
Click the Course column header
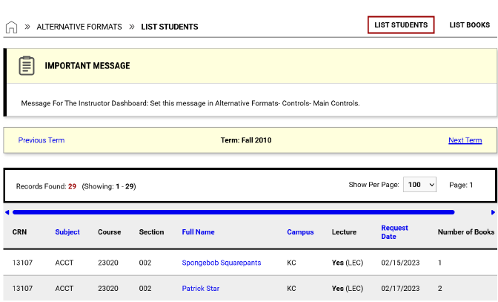pos(109,232)
